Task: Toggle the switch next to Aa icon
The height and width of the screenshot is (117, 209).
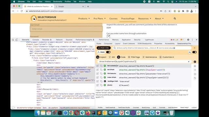Action: pyautogui.click(x=195, y=52)
